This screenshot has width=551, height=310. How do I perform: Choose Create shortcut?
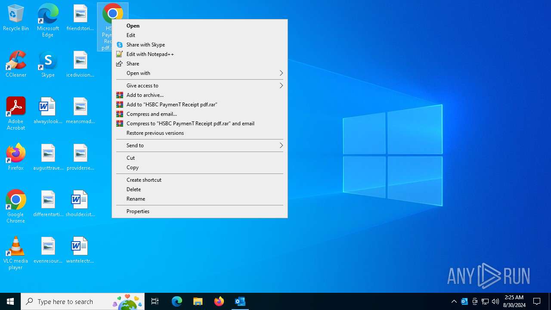[200, 180]
